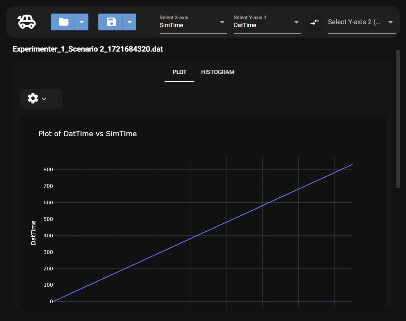Click the blue plot line
The width and height of the screenshot is (406, 321).
203,233
